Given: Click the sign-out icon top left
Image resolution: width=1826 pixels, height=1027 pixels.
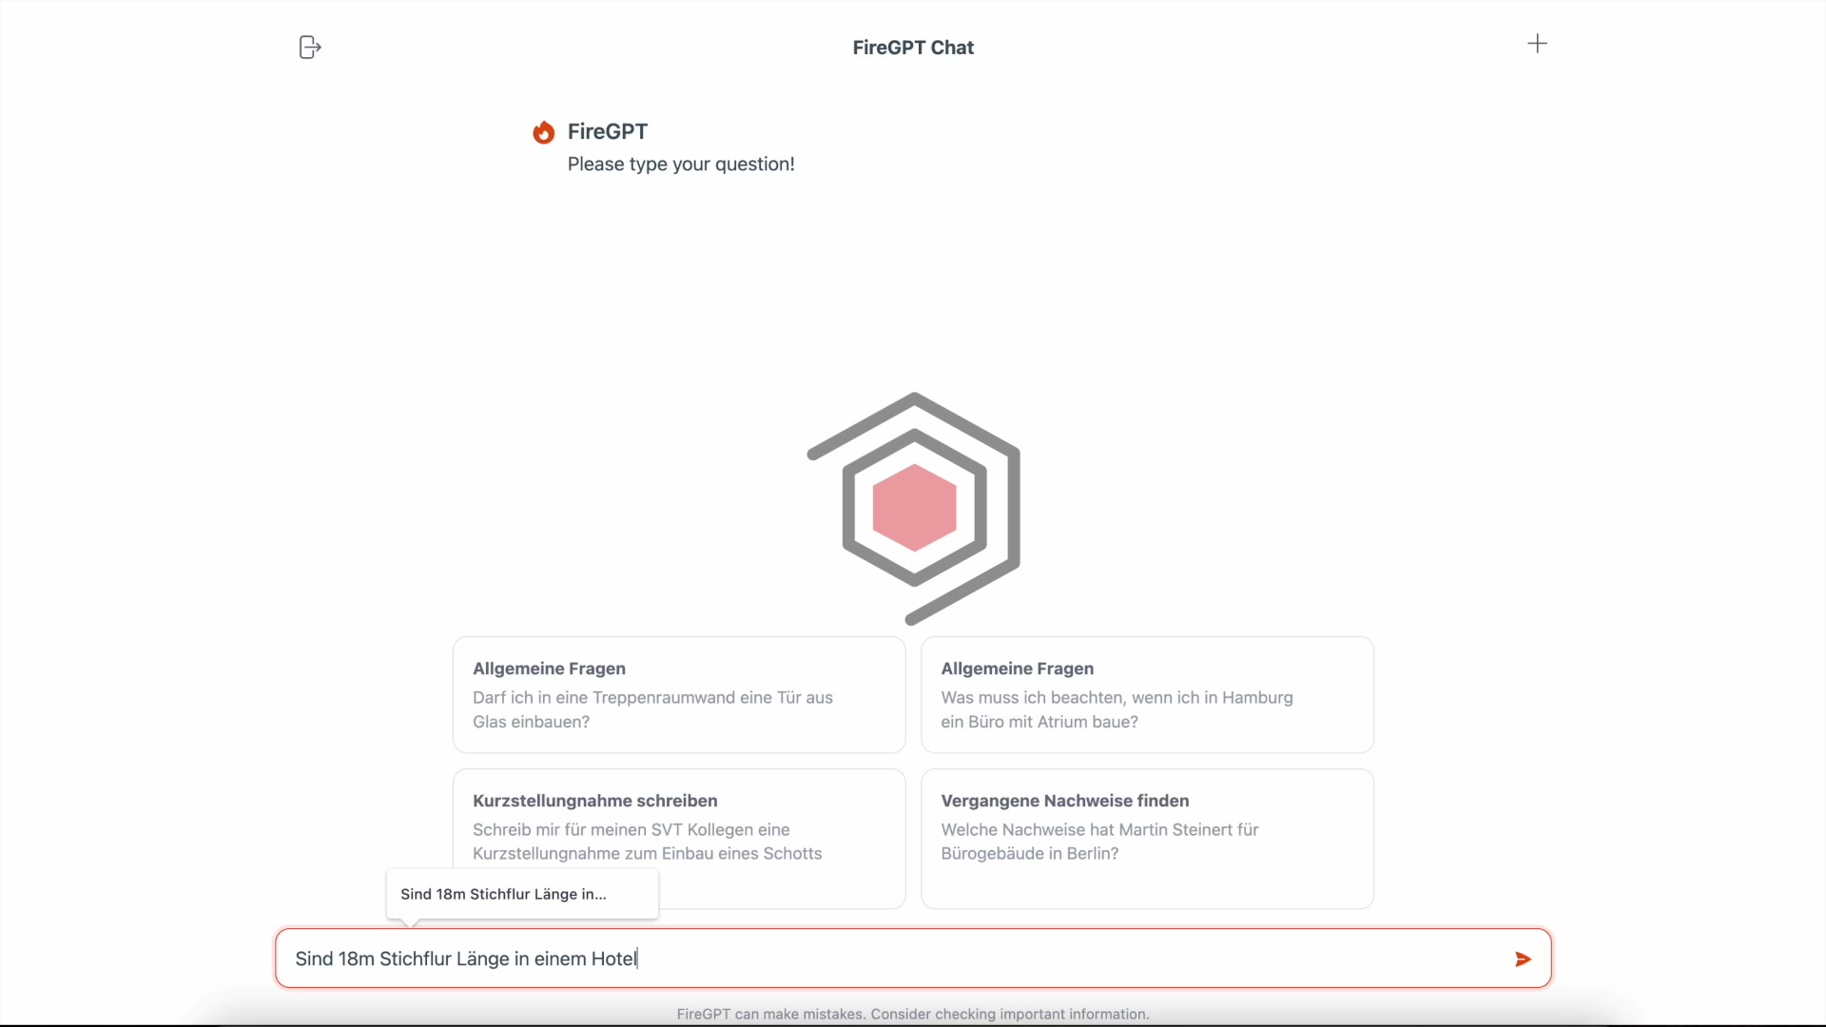Looking at the screenshot, I should click(309, 47).
